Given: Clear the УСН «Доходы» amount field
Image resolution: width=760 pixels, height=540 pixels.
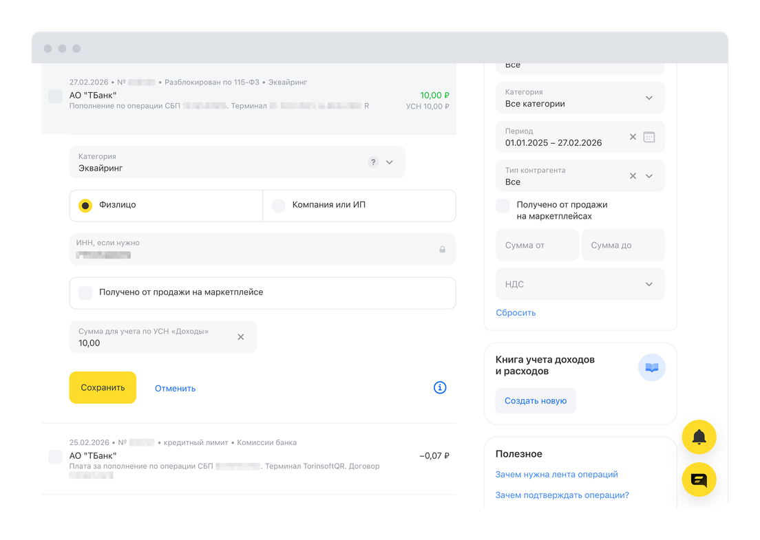Looking at the screenshot, I should [241, 337].
